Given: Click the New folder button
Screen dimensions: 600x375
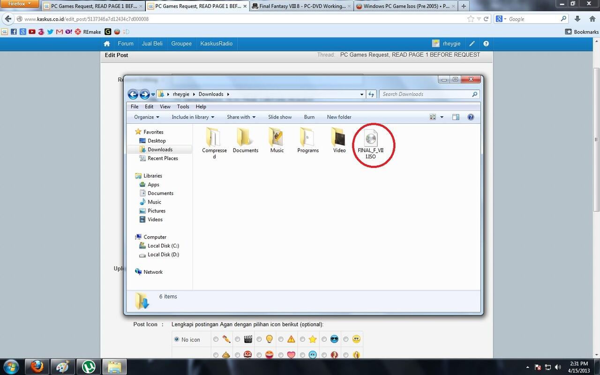Looking at the screenshot, I should pos(339,117).
